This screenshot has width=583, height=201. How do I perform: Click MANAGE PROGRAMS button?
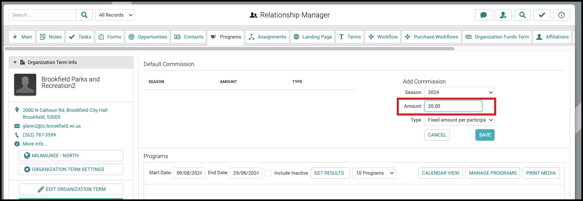point(493,173)
